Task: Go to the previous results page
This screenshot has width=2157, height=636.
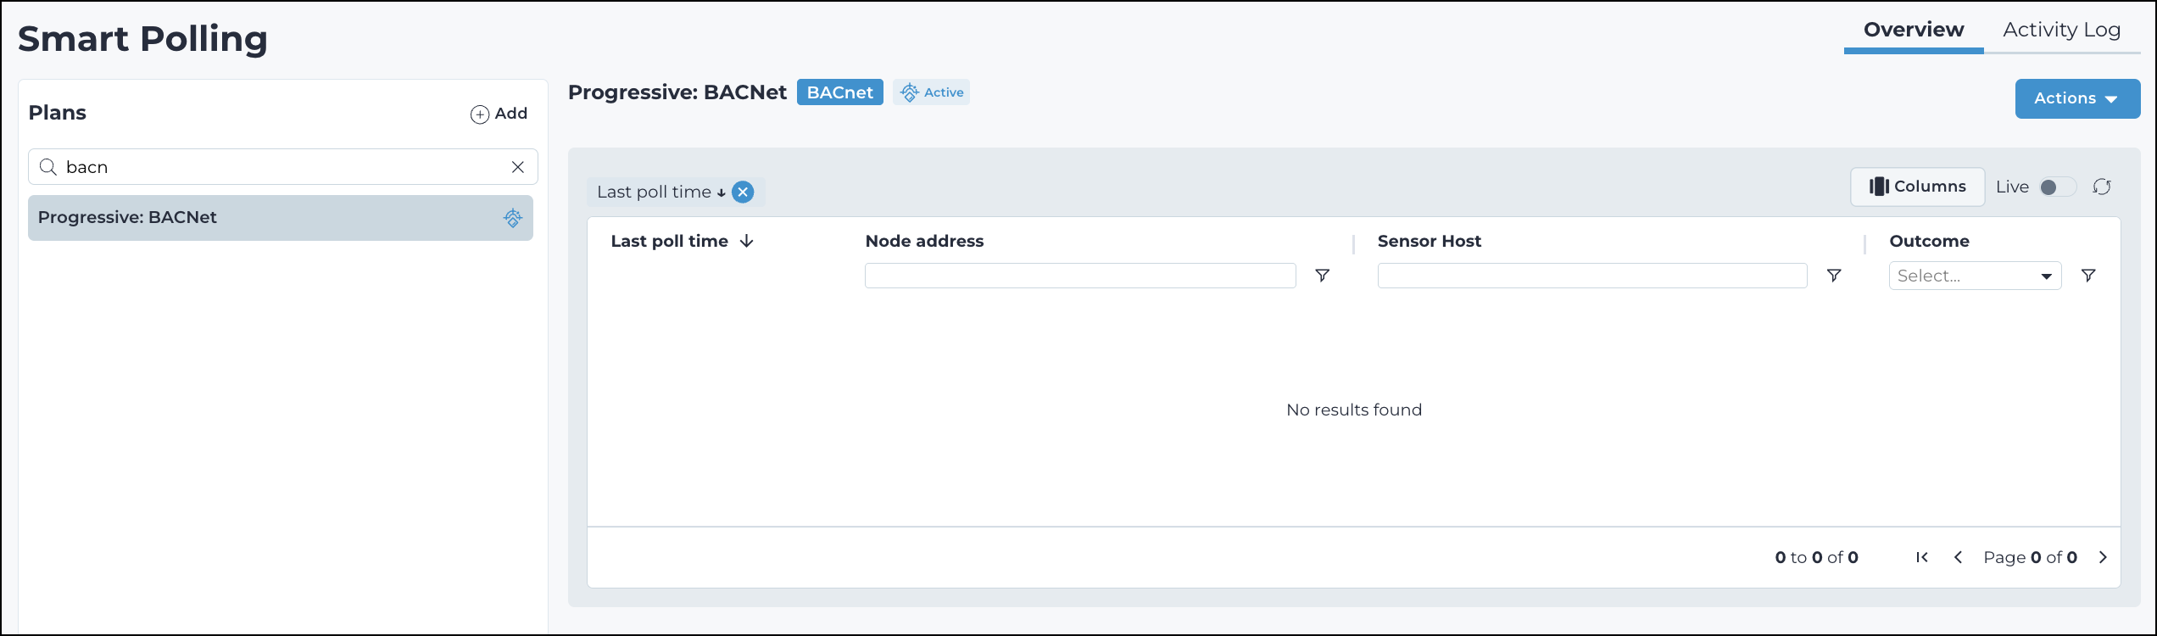Action: click(1958, 557)
